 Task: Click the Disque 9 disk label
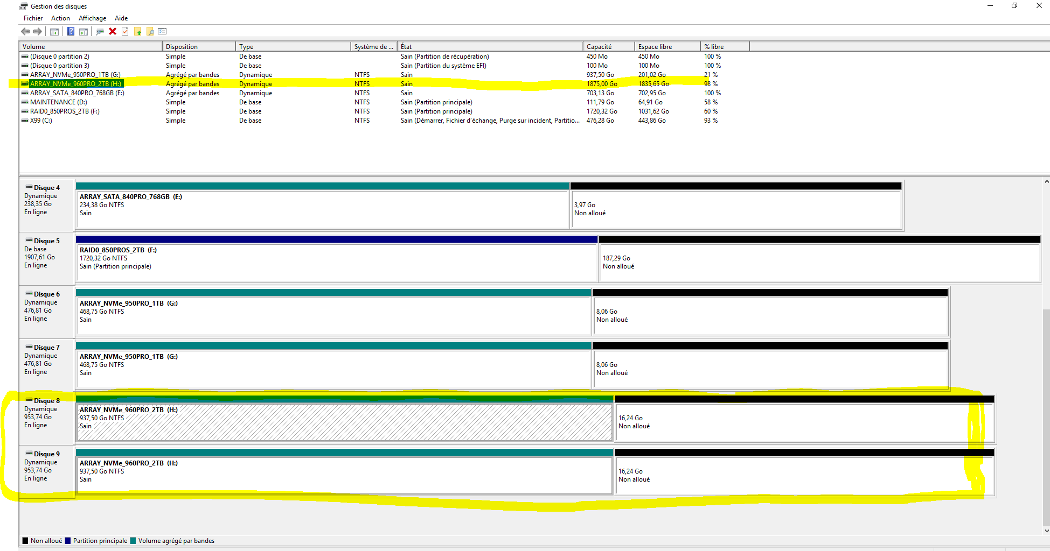click(47, 454)
